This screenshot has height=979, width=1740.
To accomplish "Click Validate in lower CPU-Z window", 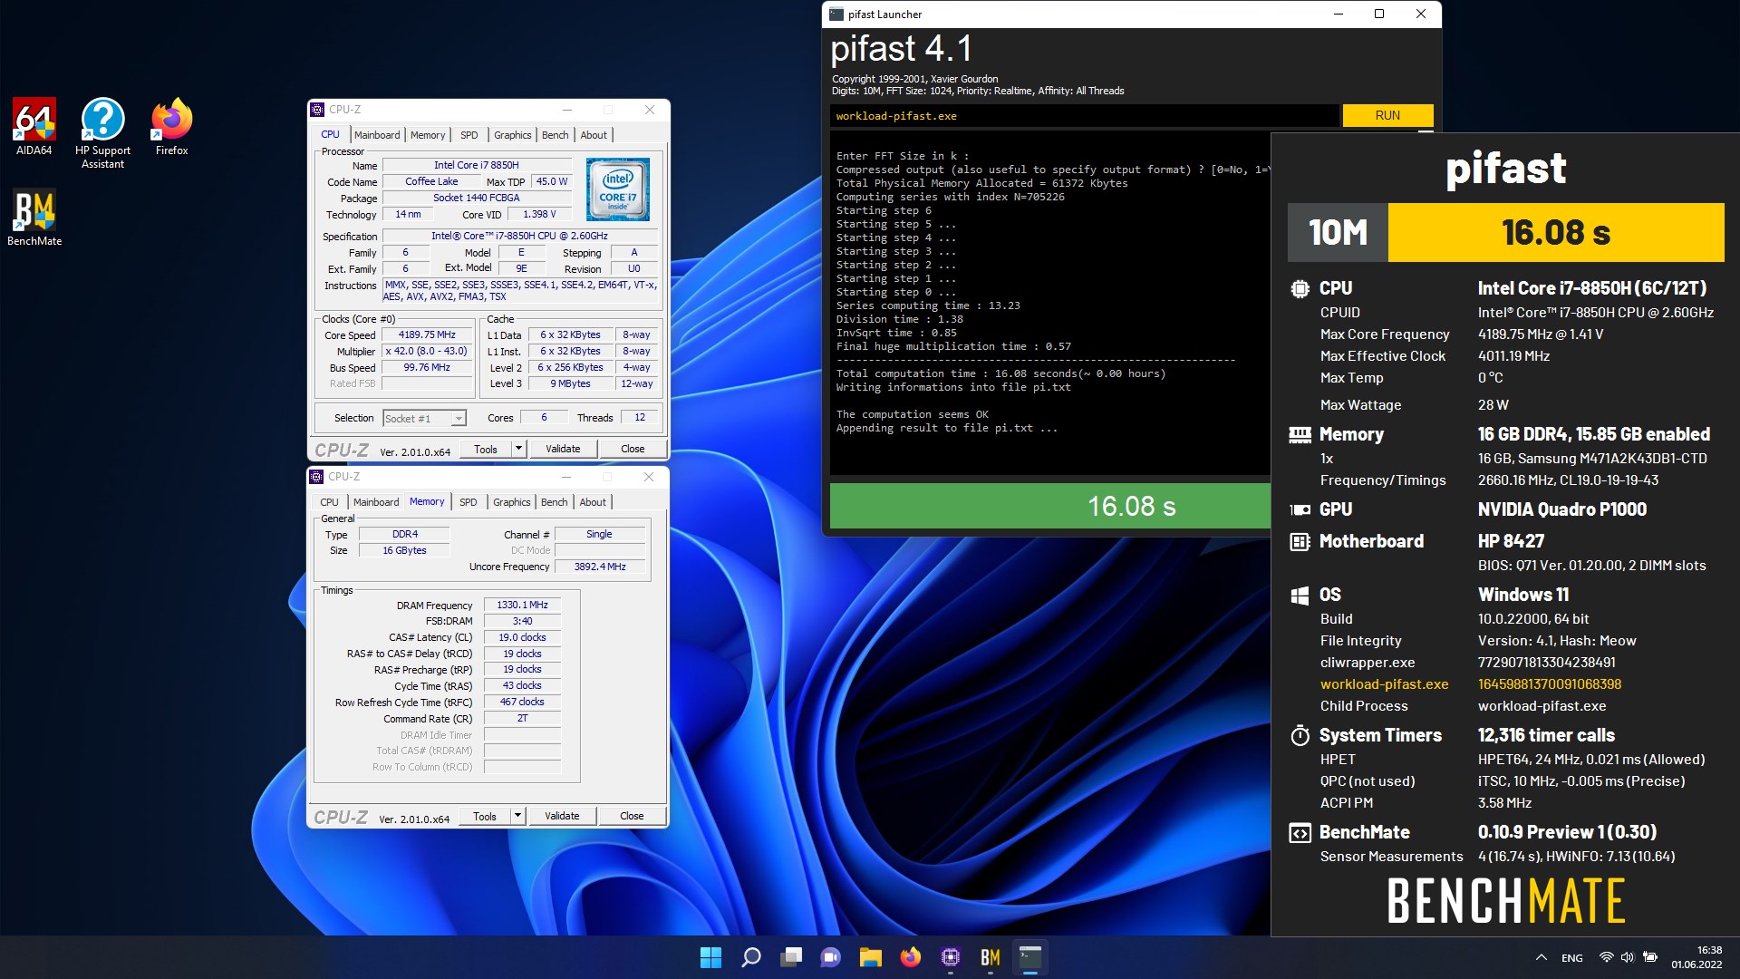I will [x=562, y=816].
